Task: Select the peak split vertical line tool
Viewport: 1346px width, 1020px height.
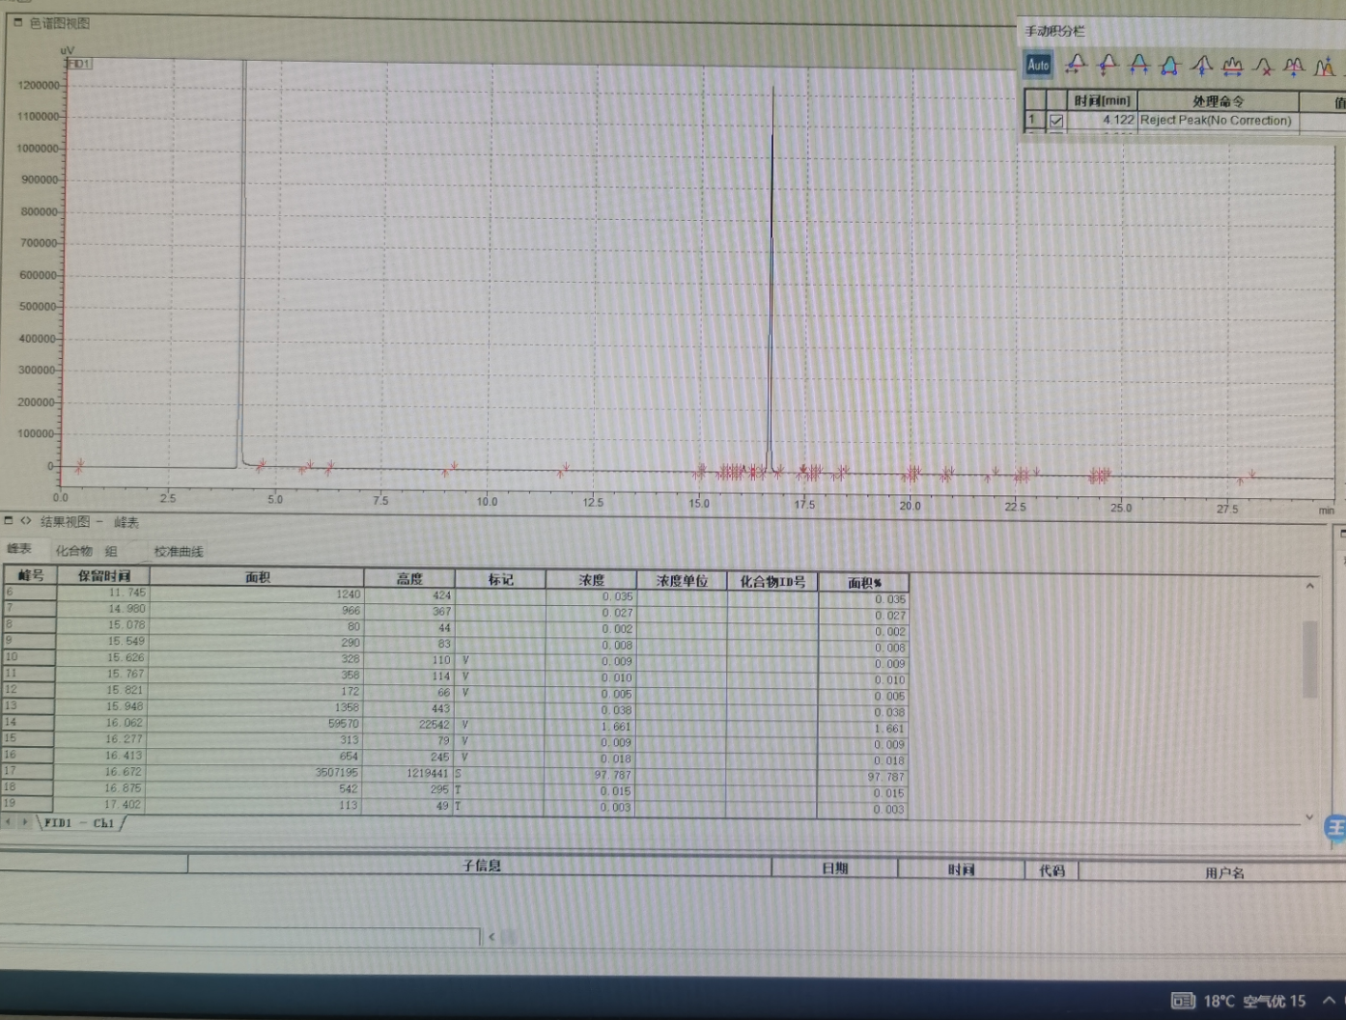Action: pyautogui.click(x=1202, y=66)
